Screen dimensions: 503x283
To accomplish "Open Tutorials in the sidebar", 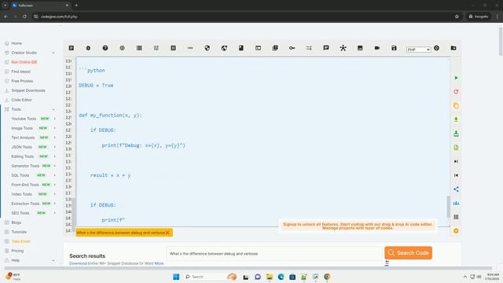I will (19, 232).
